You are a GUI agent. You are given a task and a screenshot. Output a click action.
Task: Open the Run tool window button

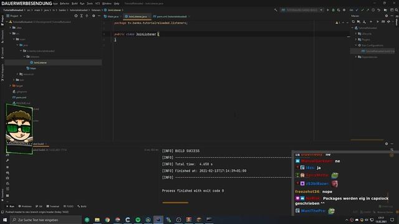[x=11, y=206]
